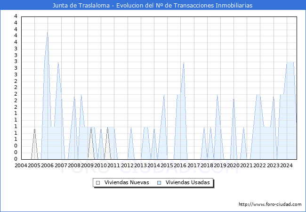Click the tallest peak in 2006
Image resolution: width=306 pixels, height=212 pixels.
point(47,33)
